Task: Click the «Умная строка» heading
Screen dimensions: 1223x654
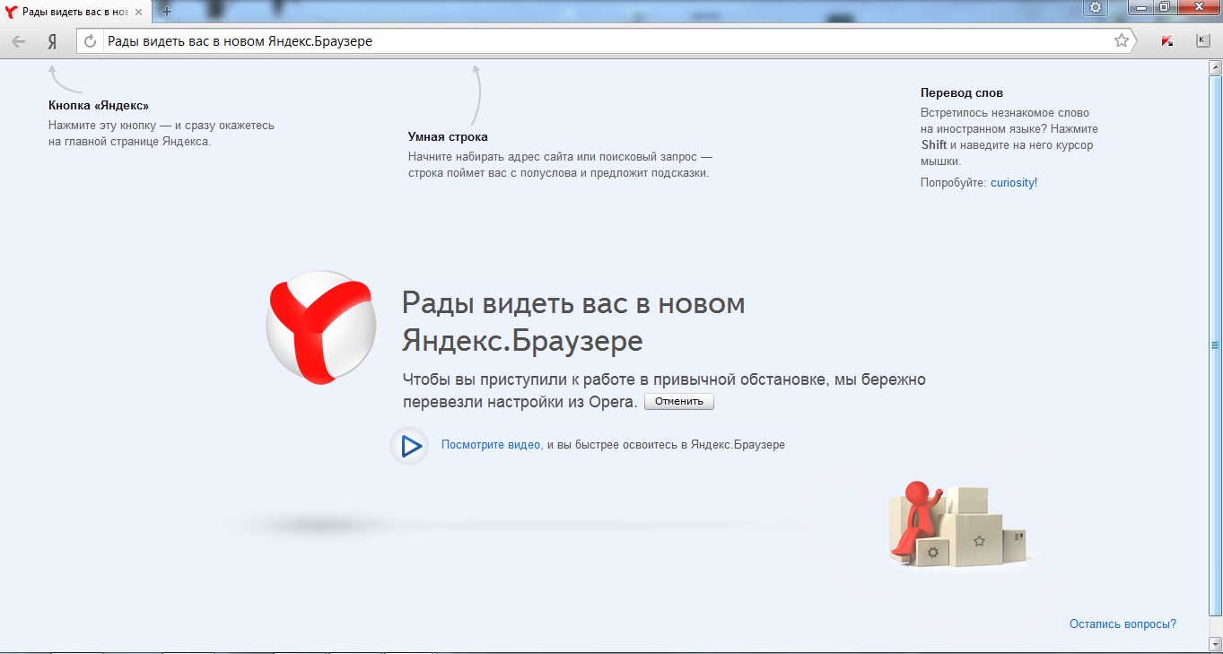Action: point(448,137)
